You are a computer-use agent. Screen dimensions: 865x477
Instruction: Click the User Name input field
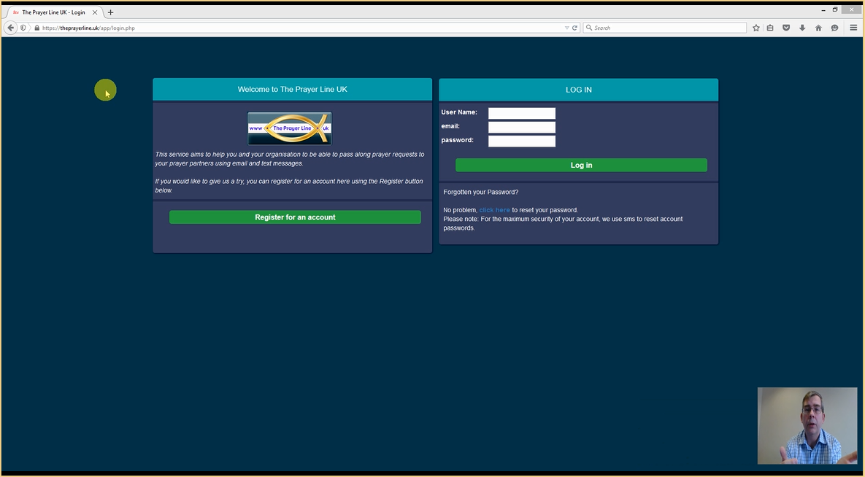click(x=522, y=113)
